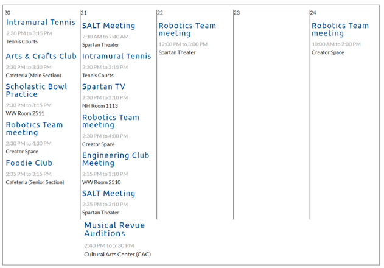The width and height of the screenshot is (384, 268).
Task: Open Intramural Tennis event on day 20
Action: coord(41,23)
